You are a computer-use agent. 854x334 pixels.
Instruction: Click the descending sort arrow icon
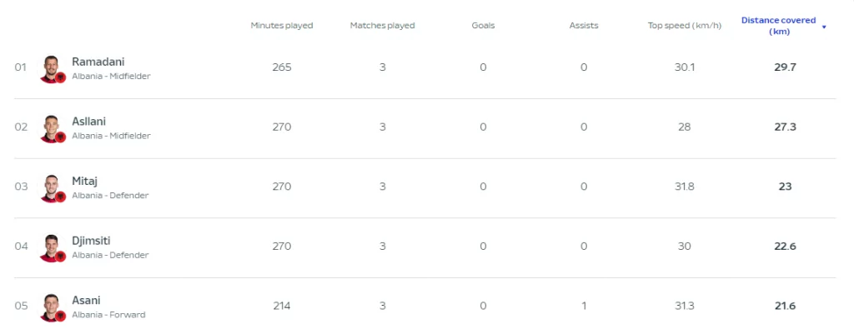pyautogui.click(x=824, y=27)
